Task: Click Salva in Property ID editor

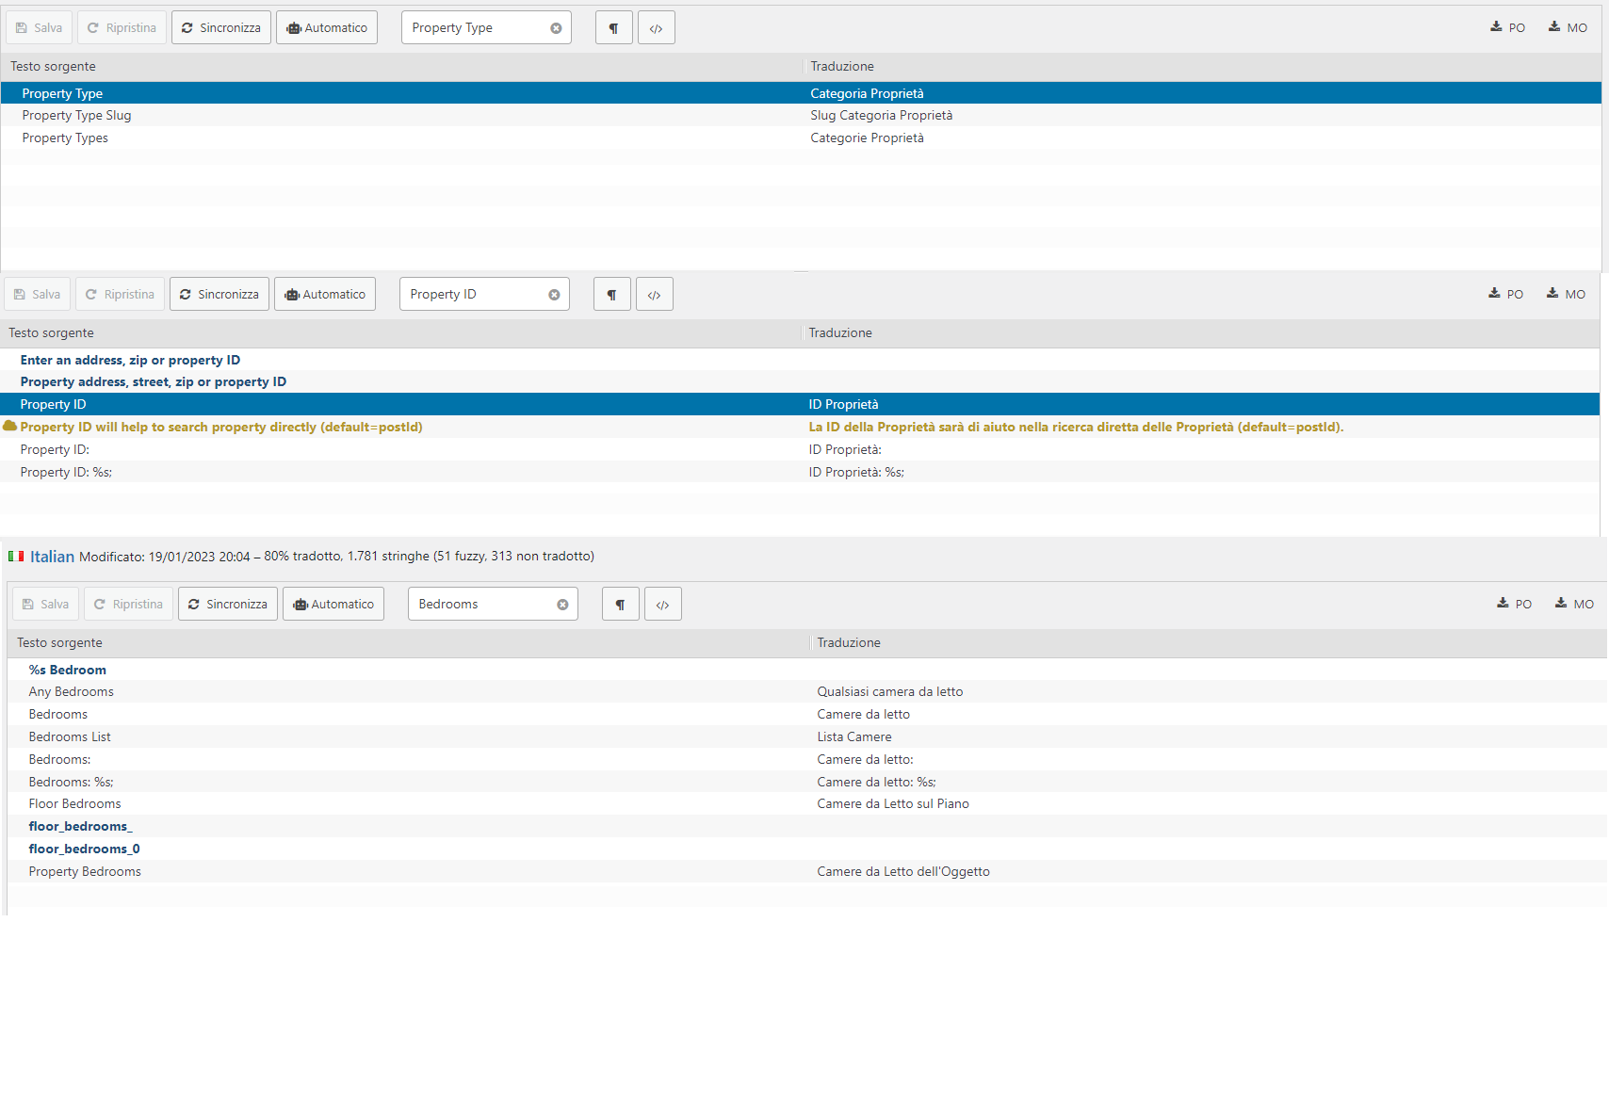Action: point(37,295)
